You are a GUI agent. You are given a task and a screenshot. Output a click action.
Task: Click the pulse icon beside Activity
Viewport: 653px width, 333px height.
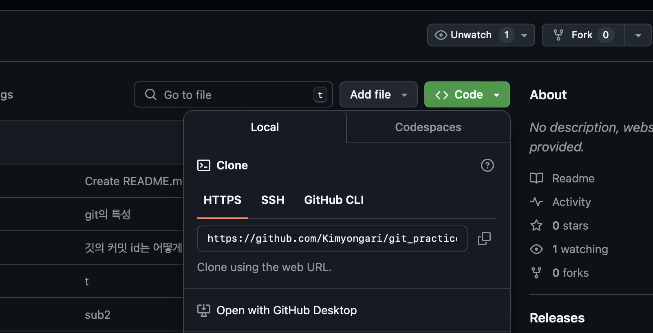tap(536, 202)
